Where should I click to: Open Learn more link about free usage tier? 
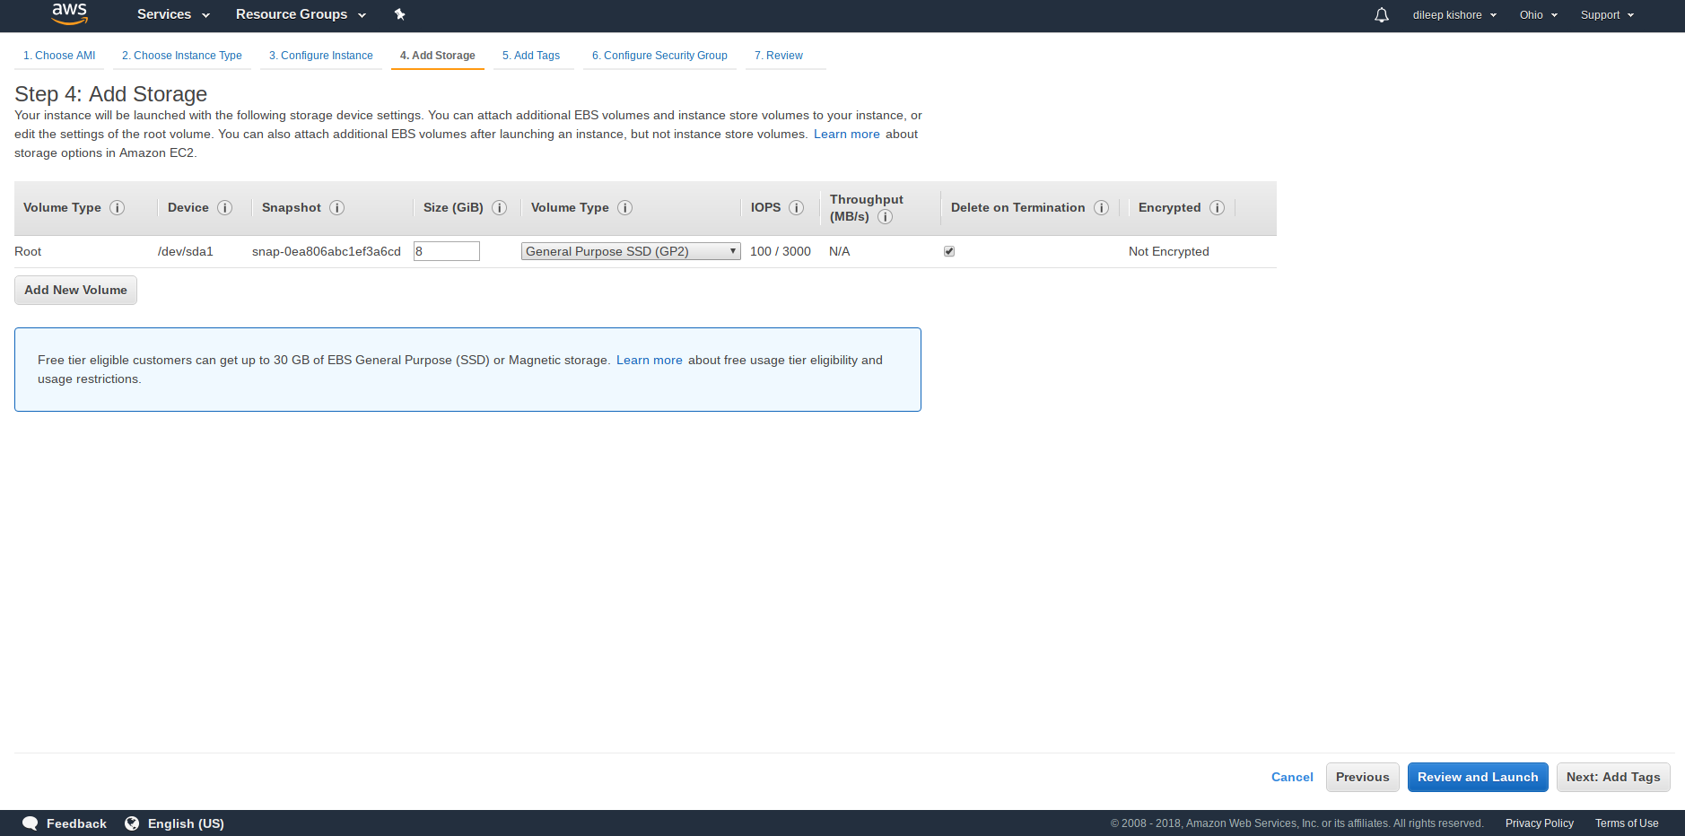649,361
